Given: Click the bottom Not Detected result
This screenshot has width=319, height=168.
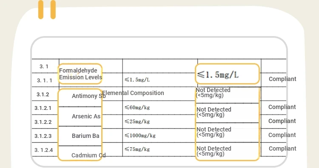Looking at the screenshot, I should coord(214,151).
